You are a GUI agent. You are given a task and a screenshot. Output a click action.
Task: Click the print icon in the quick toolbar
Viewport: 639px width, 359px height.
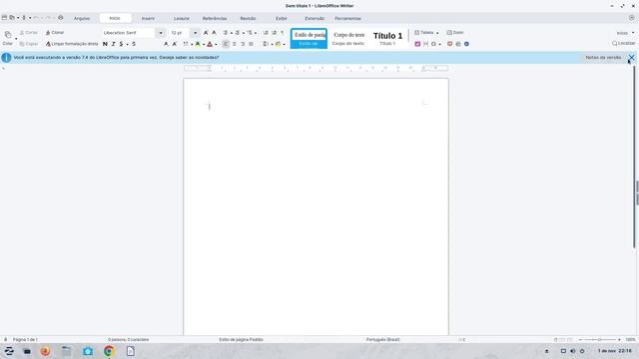click(60, 18)
